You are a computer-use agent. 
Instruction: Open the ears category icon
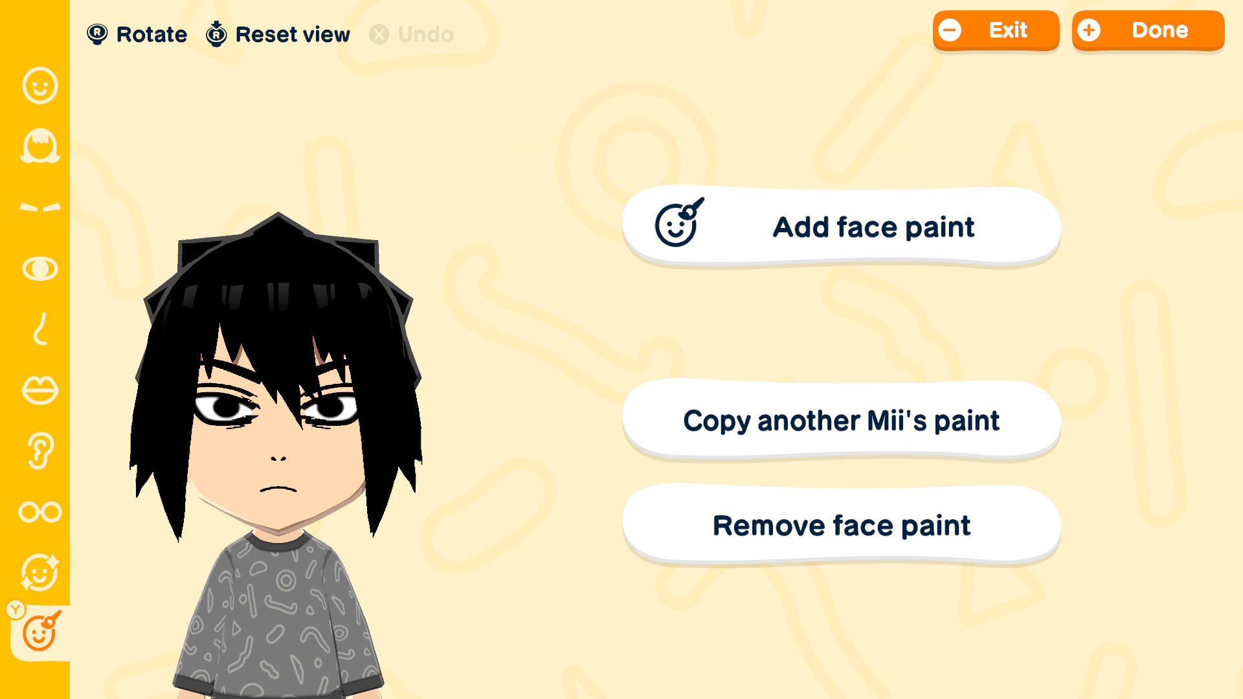pyautogui.click(x=40, y=450)
